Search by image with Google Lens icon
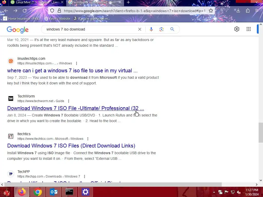Viewport: 263px width, 197px height. pos(161,29)
